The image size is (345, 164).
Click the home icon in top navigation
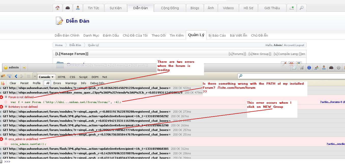tap(57, 8)
